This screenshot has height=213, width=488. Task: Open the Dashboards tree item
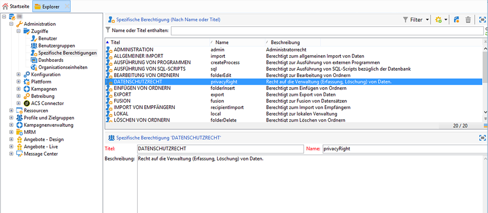(x=51, y=60)
